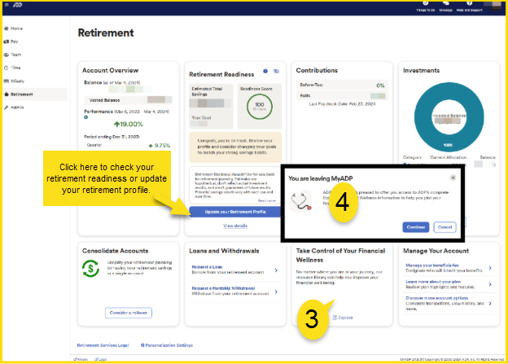The height and width of the screenshot is (364, 508).
Task: Open Help and Support
Action: pyautogui.click(x=469, y=7)
